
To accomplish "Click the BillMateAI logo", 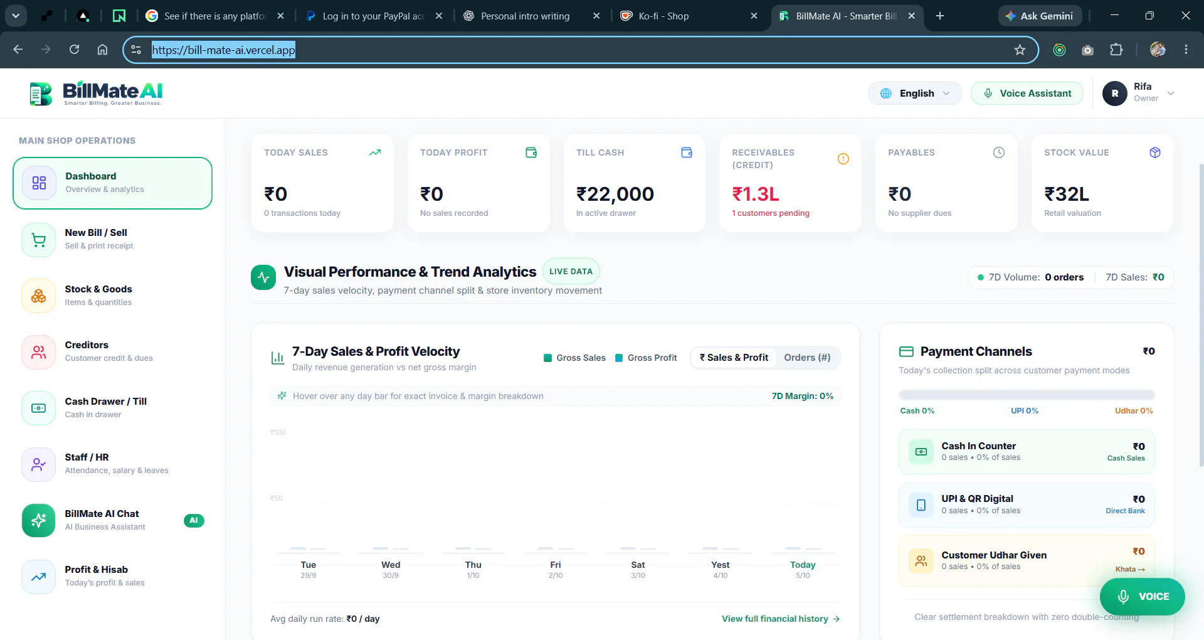I will 97,93.
